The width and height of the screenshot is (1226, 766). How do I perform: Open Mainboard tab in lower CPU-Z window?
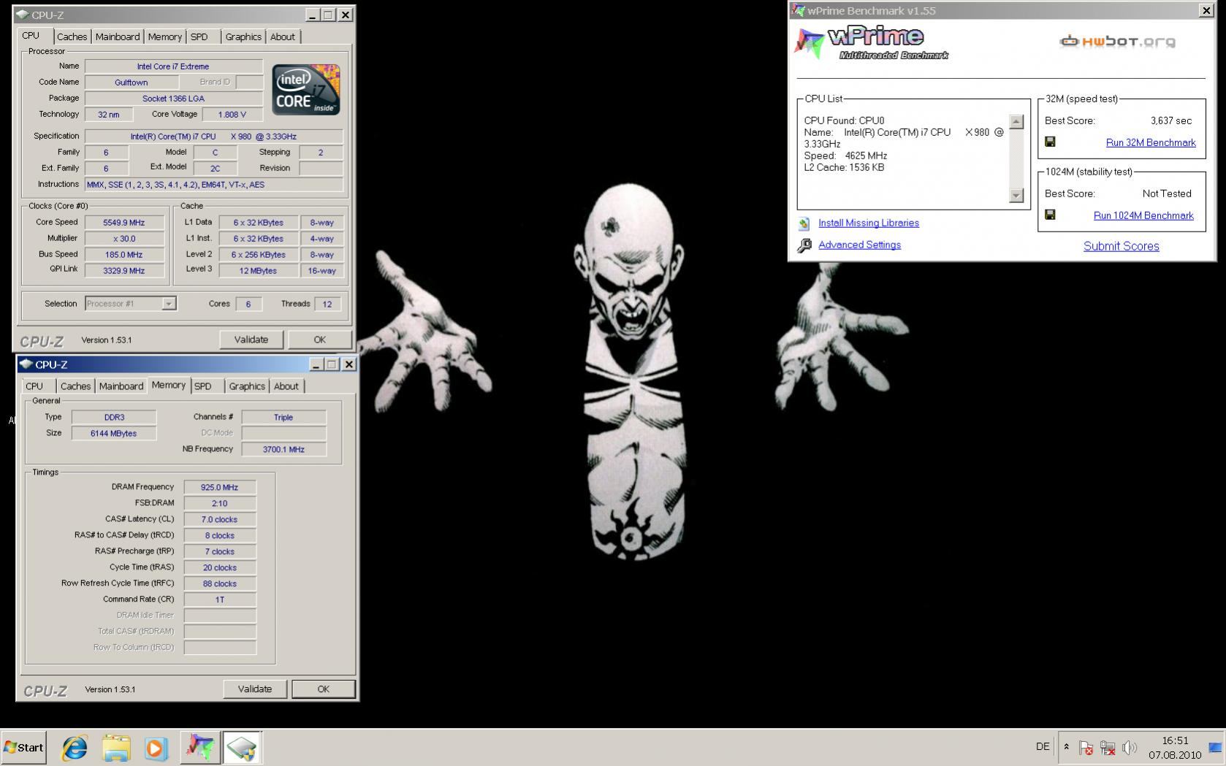point(121,386)
